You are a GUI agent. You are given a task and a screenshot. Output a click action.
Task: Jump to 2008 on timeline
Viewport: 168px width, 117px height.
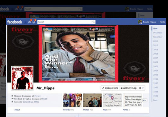(x=155, y=54)
